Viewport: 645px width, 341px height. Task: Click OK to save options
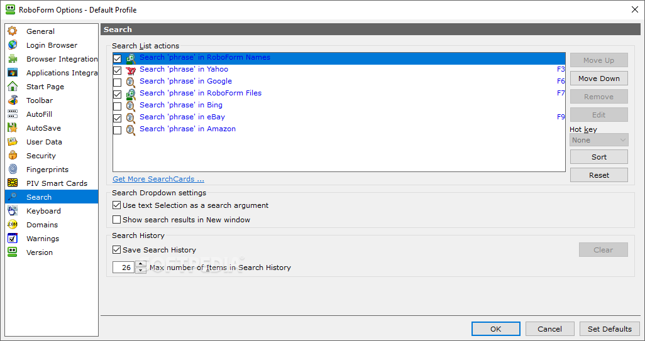point(495,328)
